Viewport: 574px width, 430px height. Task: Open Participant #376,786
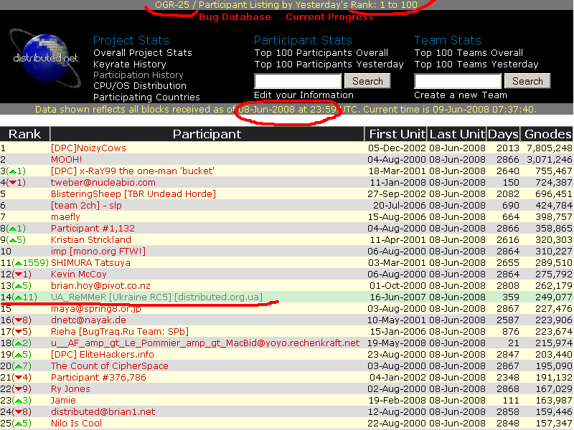click(x=98, y=378)
